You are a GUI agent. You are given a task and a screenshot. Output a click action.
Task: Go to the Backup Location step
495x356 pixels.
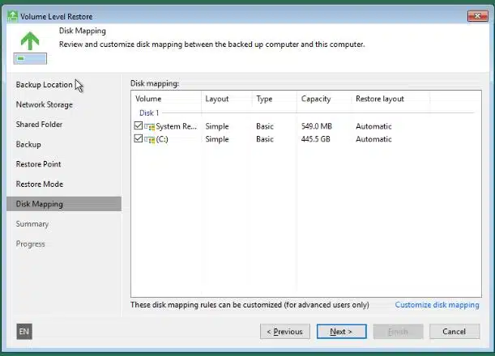(44, 85)
